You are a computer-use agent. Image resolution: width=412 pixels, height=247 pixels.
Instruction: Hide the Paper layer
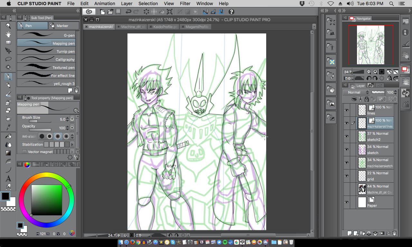point(347,202)
